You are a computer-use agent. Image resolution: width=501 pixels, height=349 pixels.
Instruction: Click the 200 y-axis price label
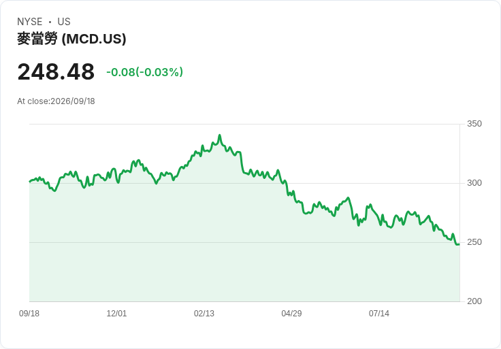tap(474, 301)
